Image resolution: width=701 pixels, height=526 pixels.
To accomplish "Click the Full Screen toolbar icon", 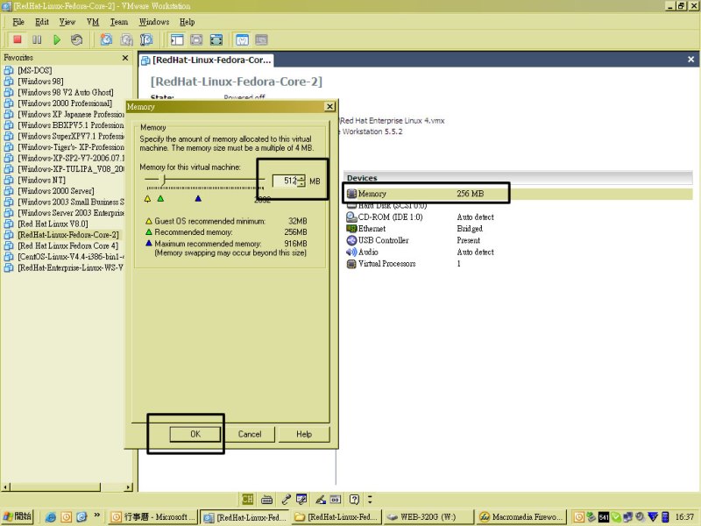I will (216, 39).
